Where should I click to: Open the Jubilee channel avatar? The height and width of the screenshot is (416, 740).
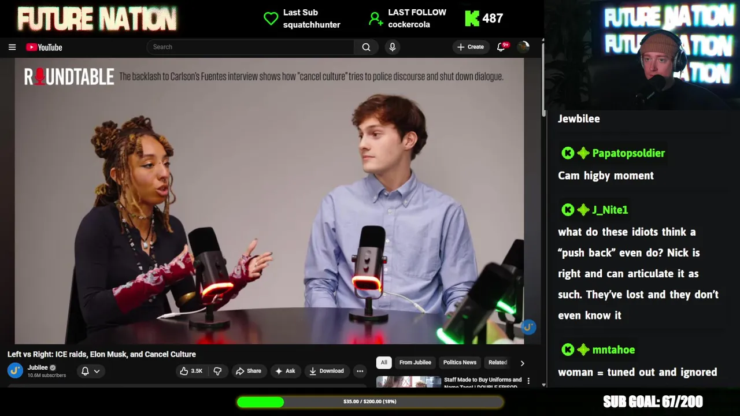16,370
